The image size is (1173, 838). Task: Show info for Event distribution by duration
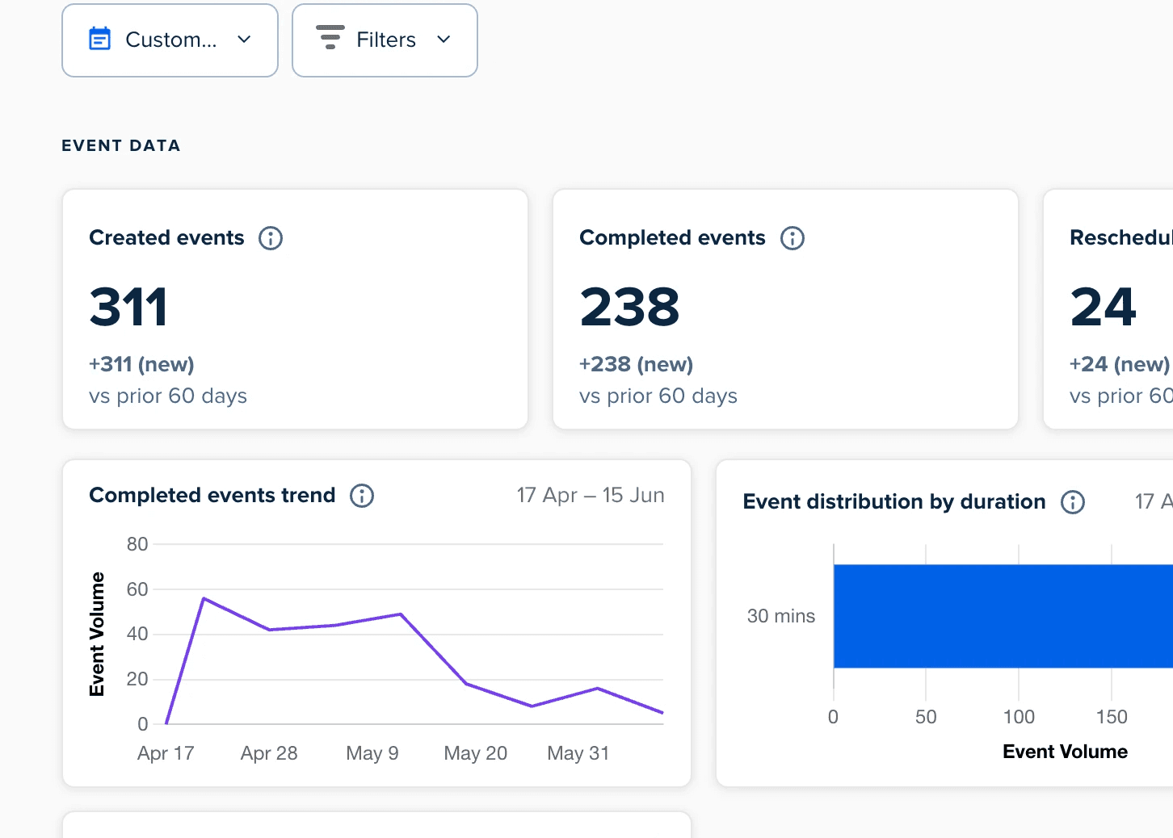1073,502
